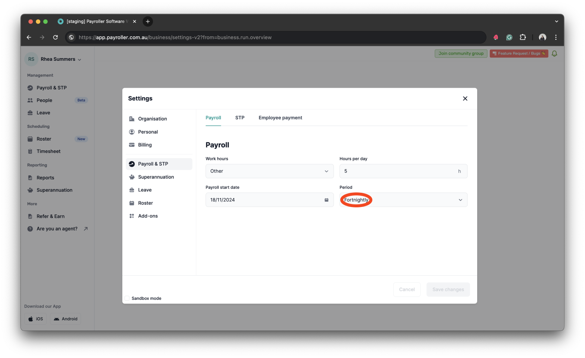585x358 pixels.
Task: Open Chrome three-dot menu
Action: 556,37
